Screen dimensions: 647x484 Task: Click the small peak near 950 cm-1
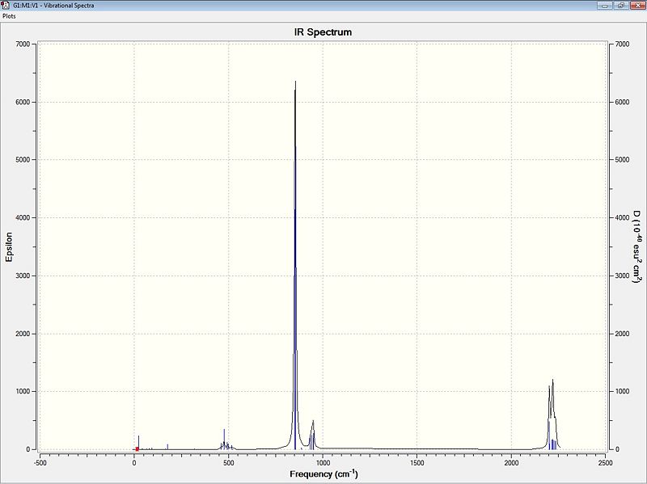click(x=313, y=435)
